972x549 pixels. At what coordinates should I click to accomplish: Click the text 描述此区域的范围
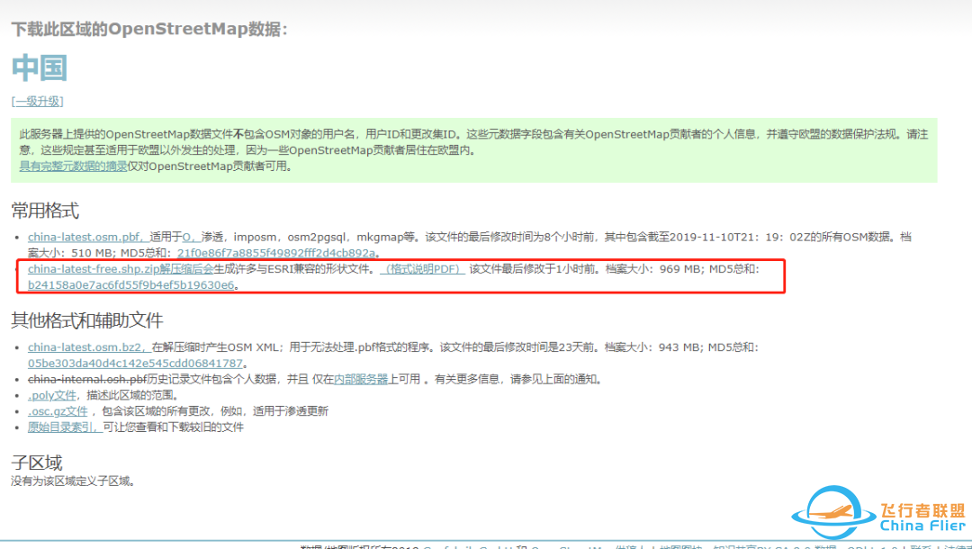130,395
